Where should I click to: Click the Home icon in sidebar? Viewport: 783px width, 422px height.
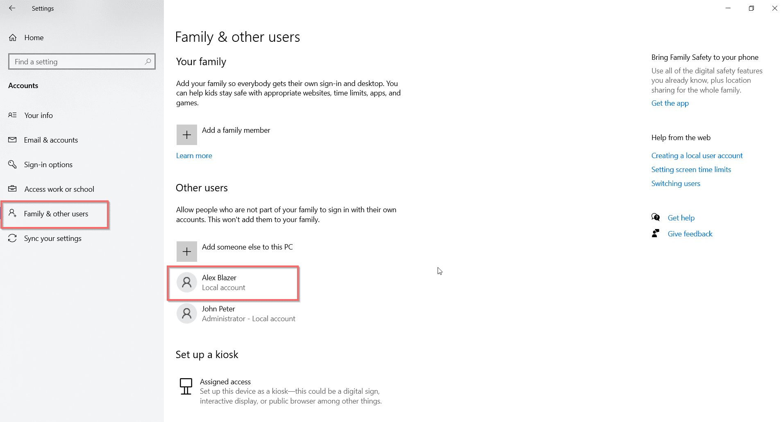[13, 38]
